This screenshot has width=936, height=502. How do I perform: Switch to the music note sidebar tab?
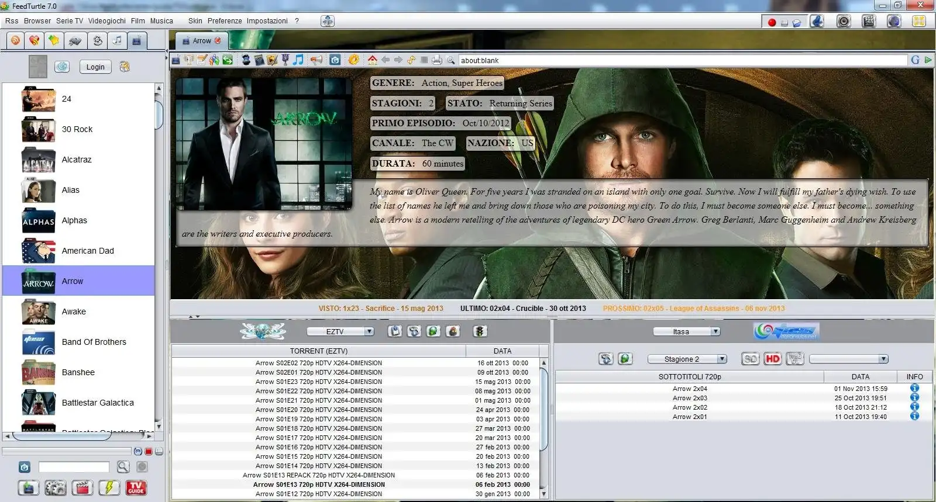coord(118,41)
